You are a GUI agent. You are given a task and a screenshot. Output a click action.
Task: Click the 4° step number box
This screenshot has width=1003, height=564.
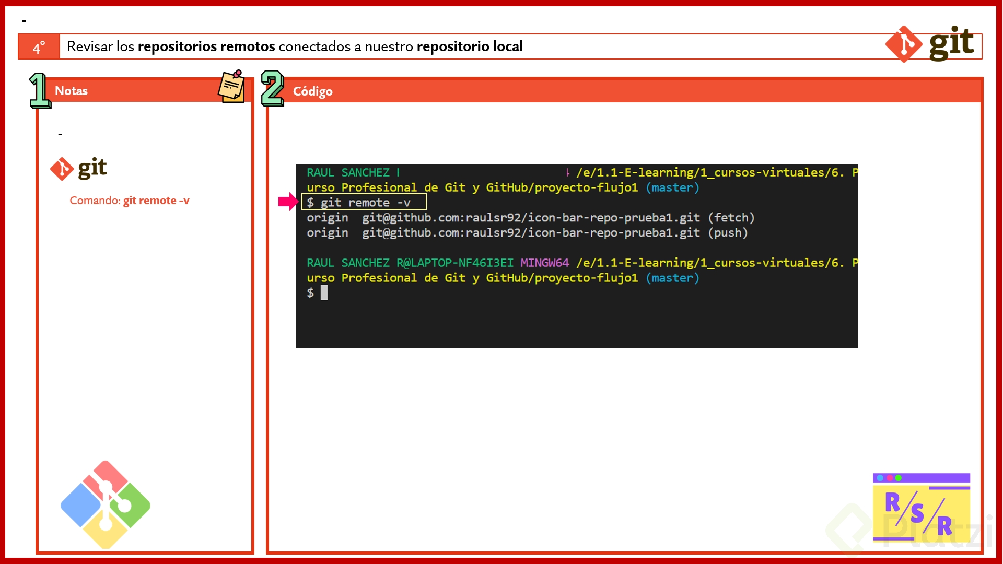coord(39,47)
